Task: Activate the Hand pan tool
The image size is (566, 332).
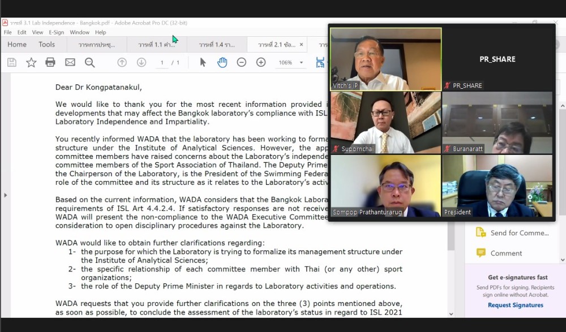Action: tap(222, 62)
